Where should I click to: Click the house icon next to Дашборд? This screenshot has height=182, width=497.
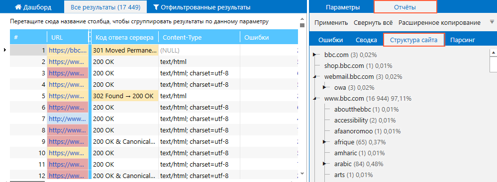[18, 7]
